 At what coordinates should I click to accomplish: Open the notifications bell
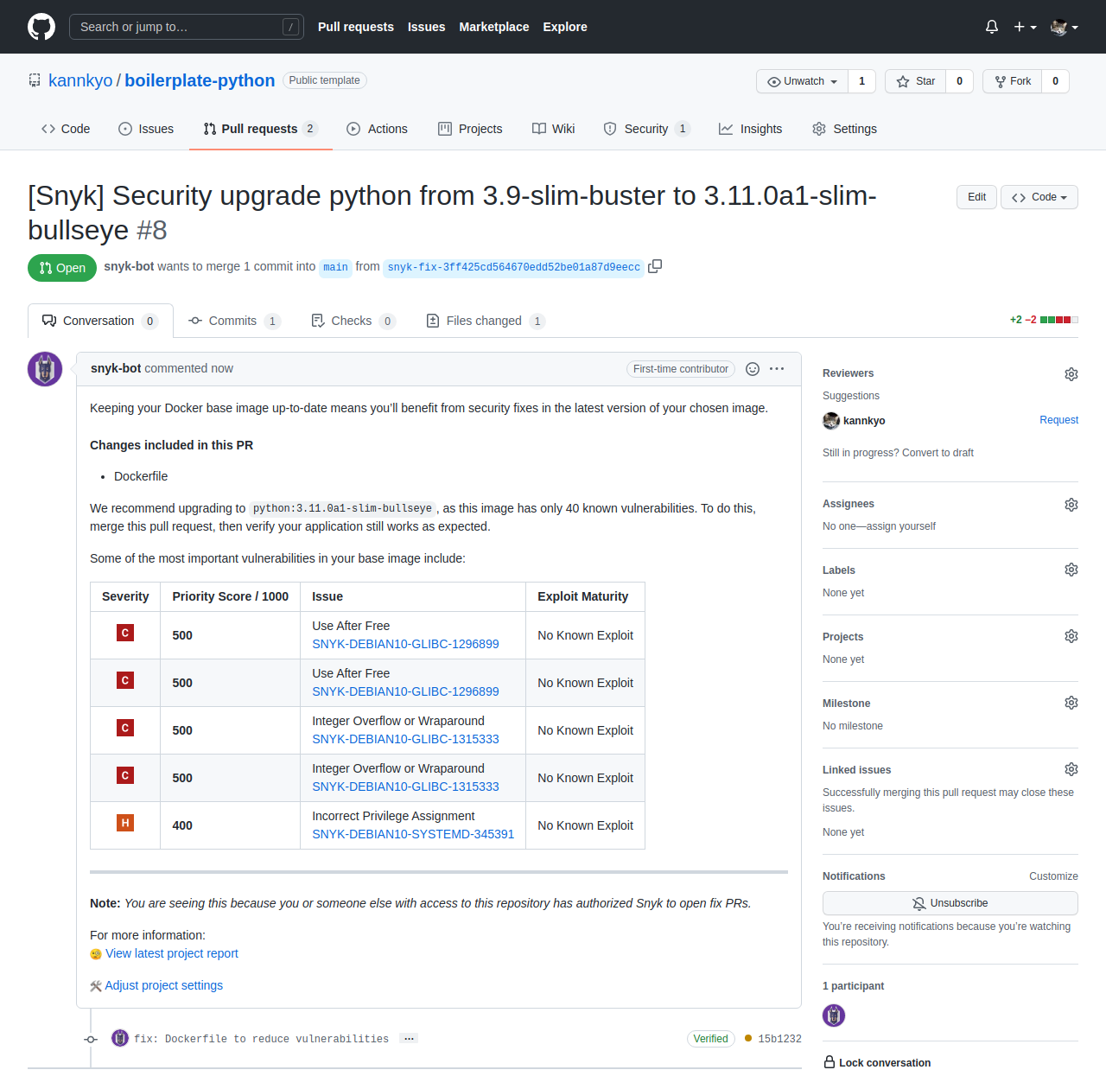coord(992,27)
